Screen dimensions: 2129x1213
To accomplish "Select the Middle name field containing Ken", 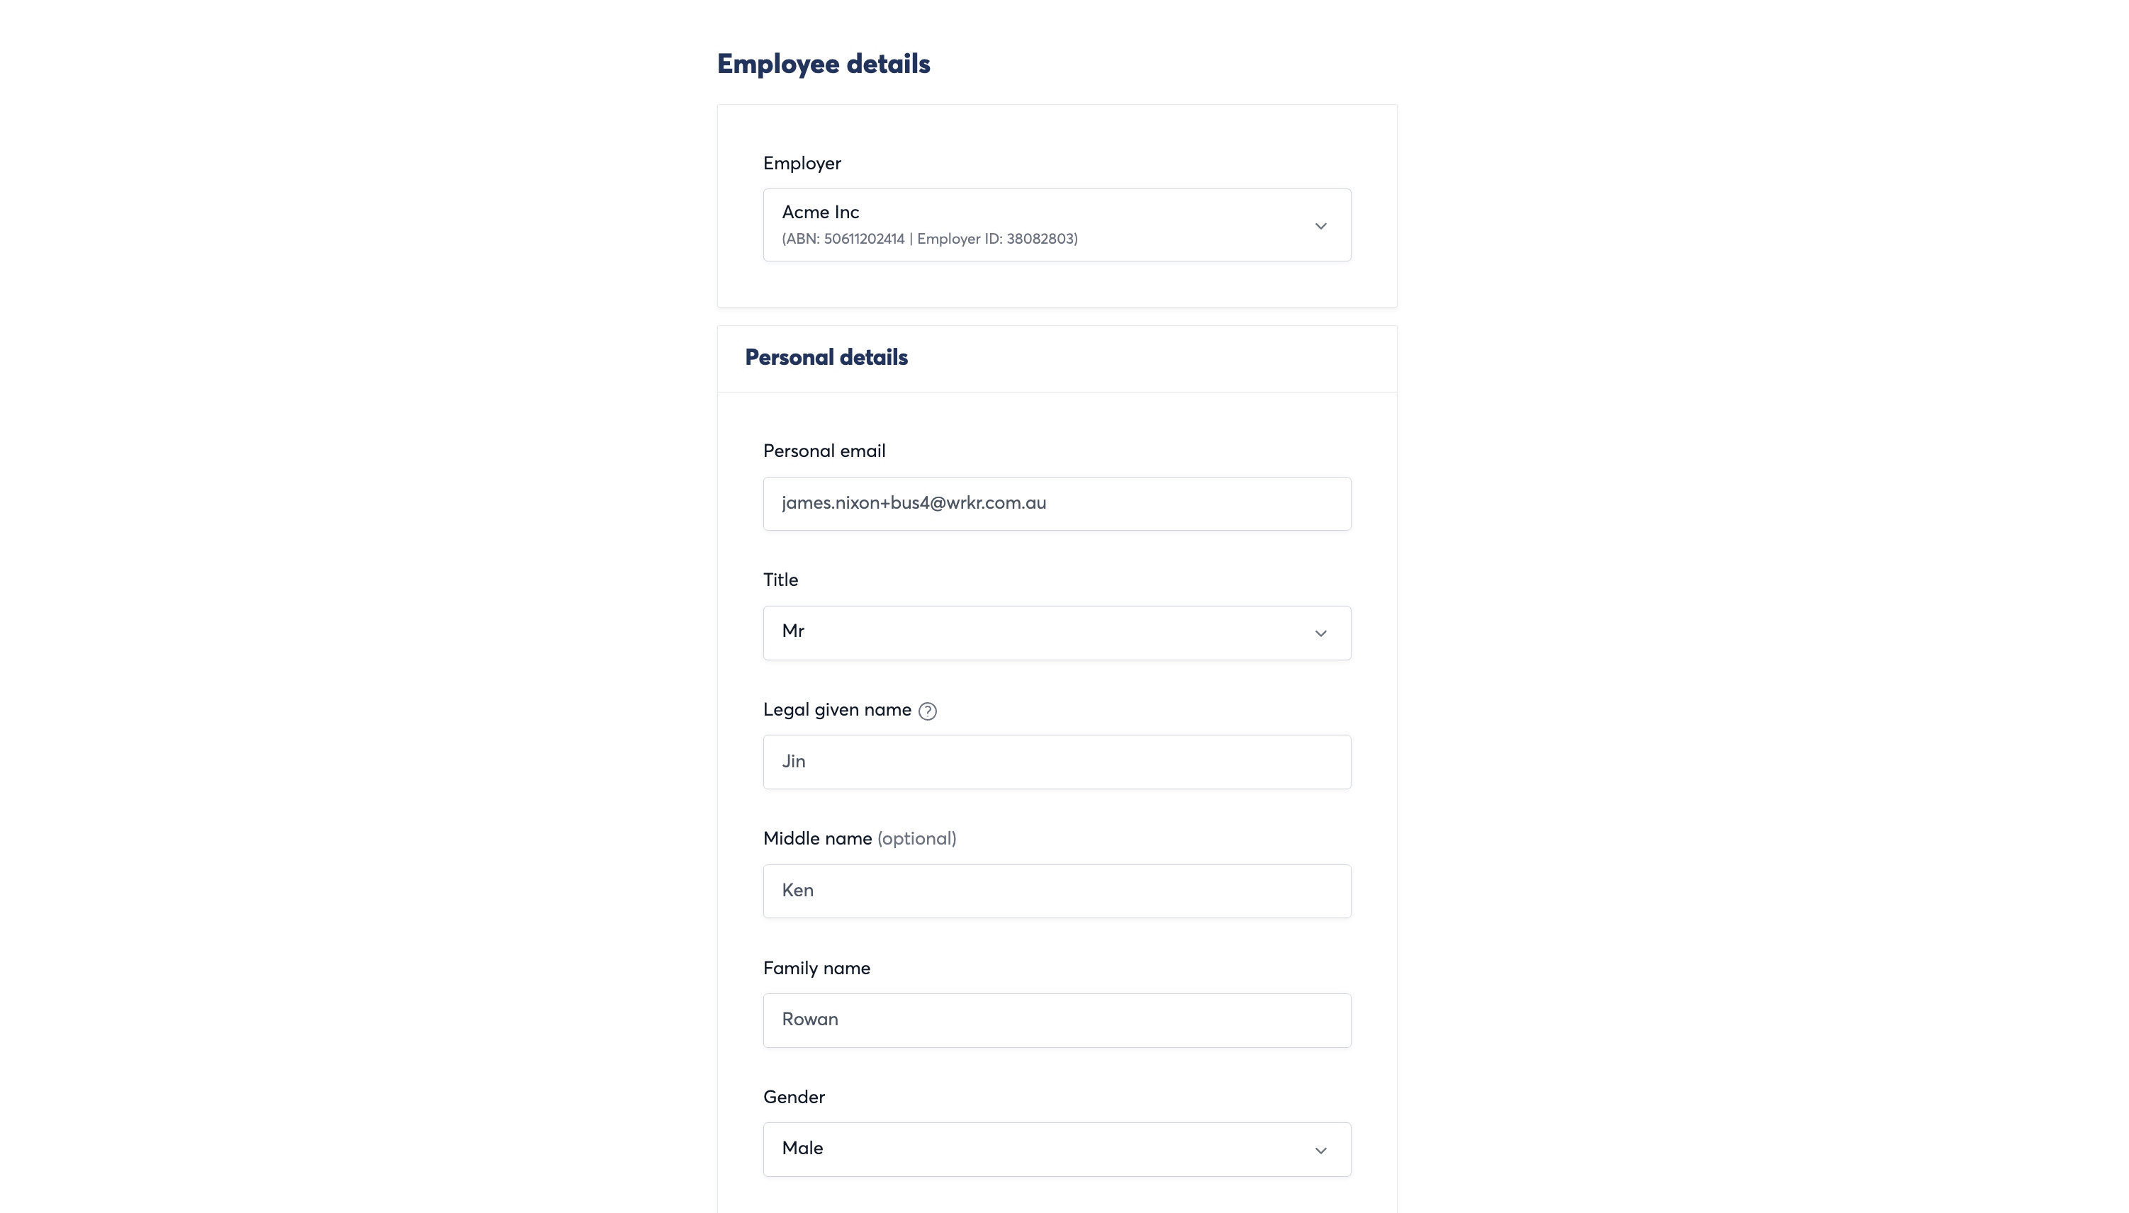I will (1057, 891).
